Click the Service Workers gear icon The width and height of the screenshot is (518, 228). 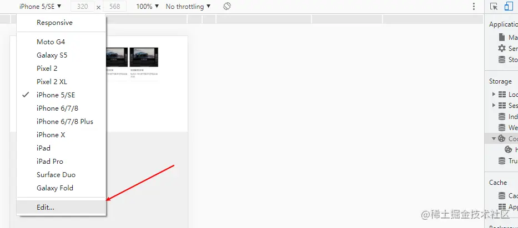click(x=502, y=49)
